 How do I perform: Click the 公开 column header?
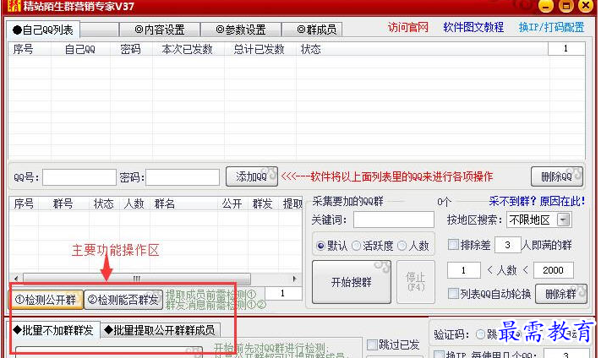[x=232, y=203]
